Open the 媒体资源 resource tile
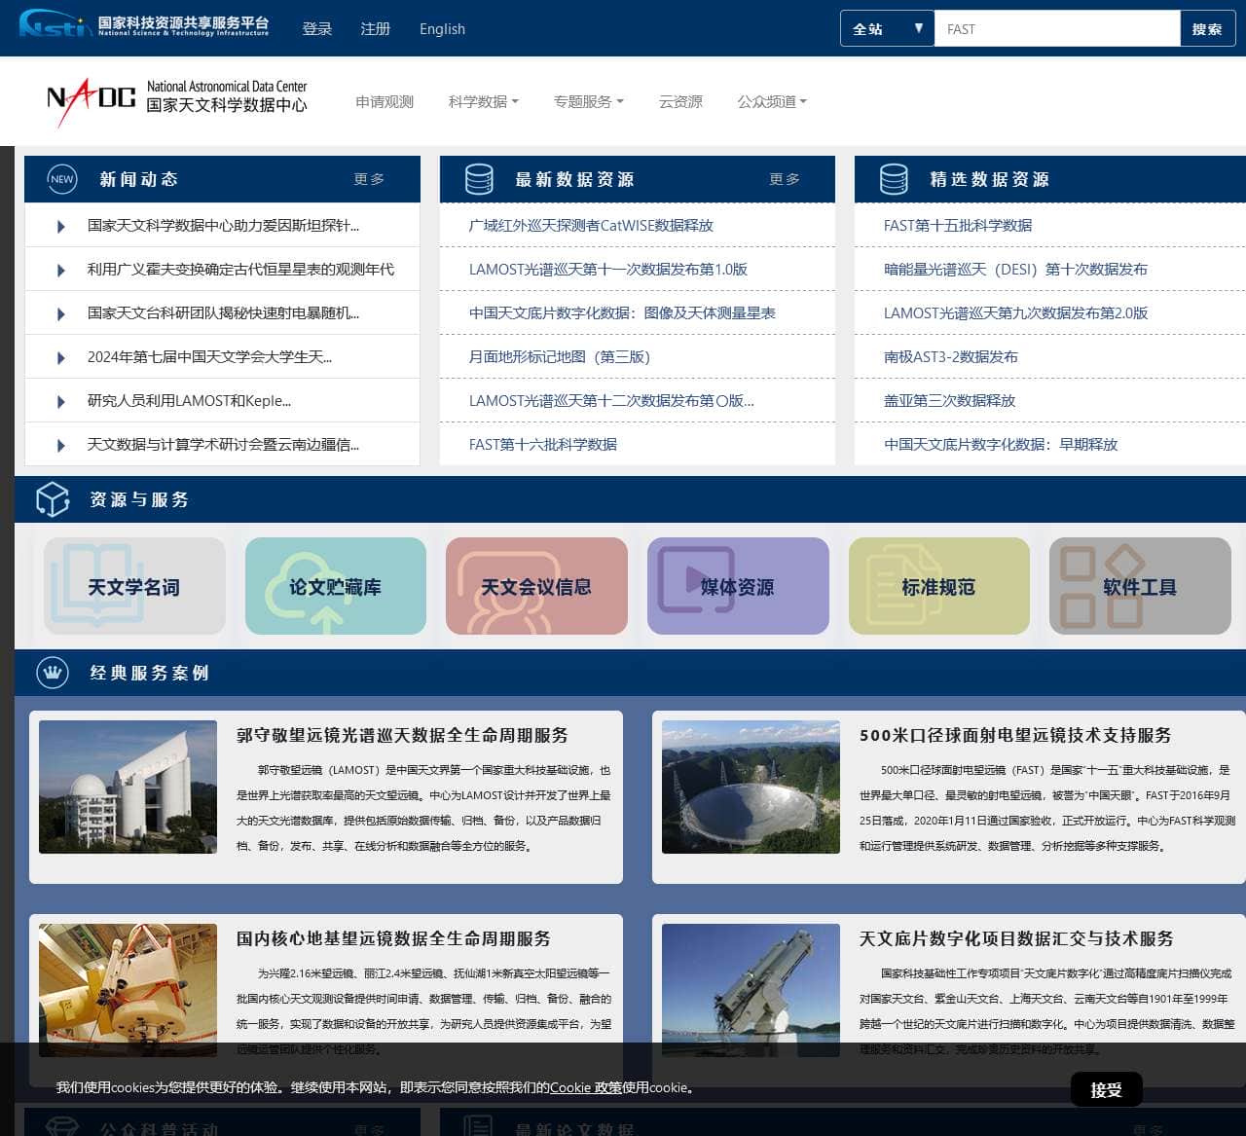This screenshot has height=1136, width=1246. coord(738,586)
